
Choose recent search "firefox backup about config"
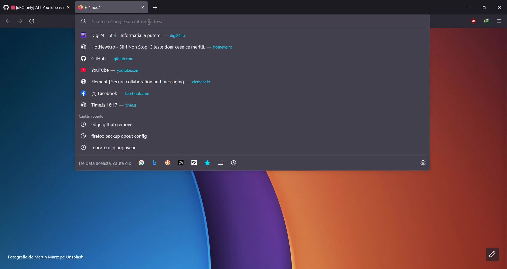point(119,136)
